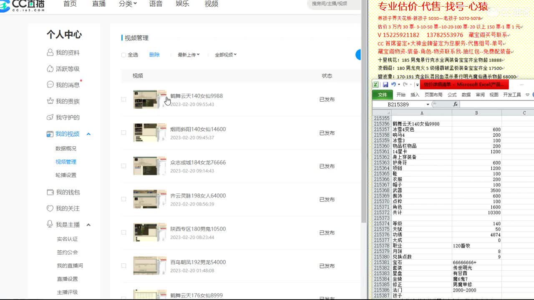Click the 活跃等级 flame icon
Image resolution: width=534 pixels, height=300 pixels.
[50, 69]
